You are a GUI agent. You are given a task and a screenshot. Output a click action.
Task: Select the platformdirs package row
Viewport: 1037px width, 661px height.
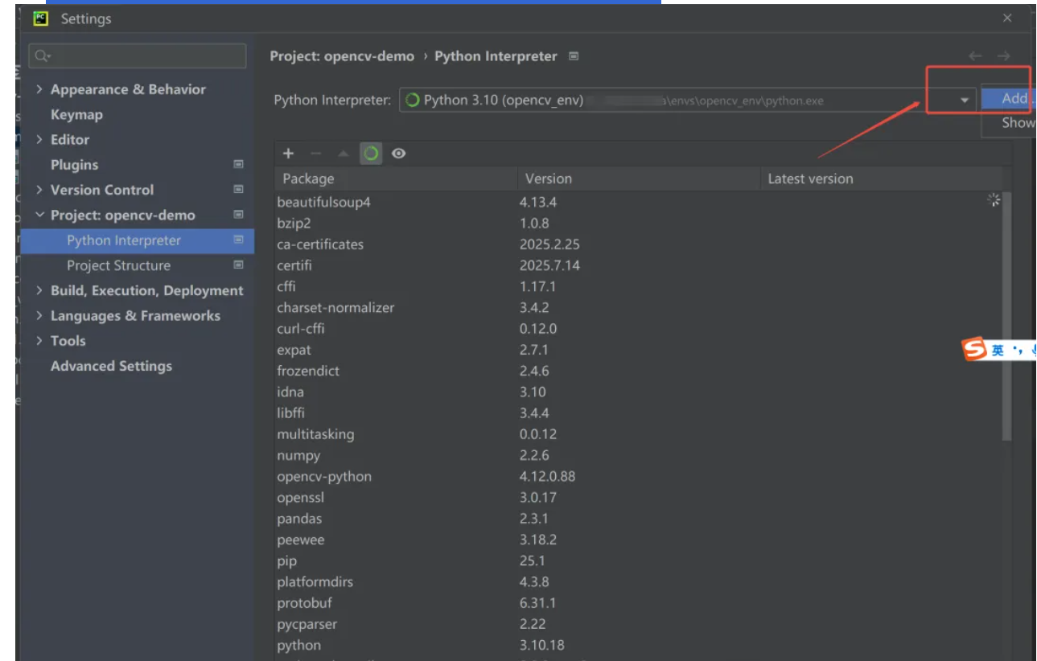639,582
